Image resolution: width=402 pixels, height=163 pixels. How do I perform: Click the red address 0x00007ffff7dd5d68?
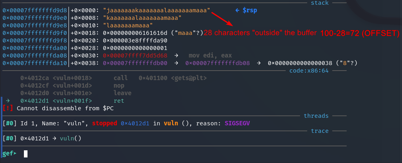pyautogui.click(x=135, y=56)
